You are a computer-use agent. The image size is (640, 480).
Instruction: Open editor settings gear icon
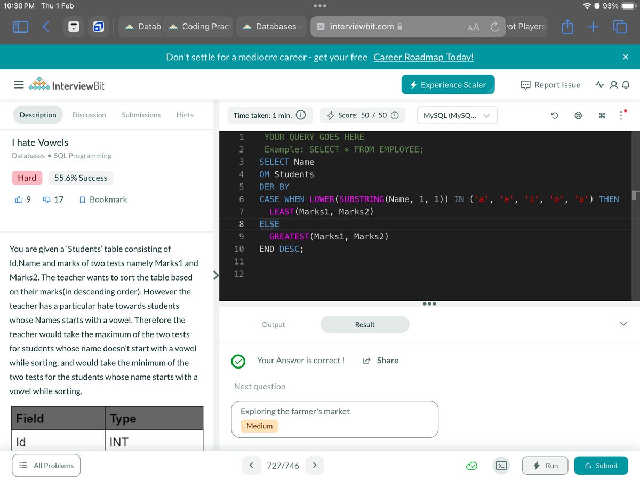[578, 115]
